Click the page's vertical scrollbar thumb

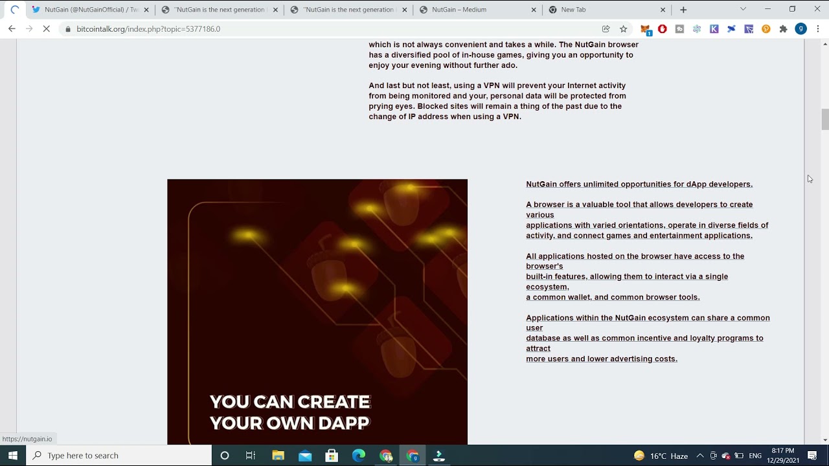click(x=825, y=119)
